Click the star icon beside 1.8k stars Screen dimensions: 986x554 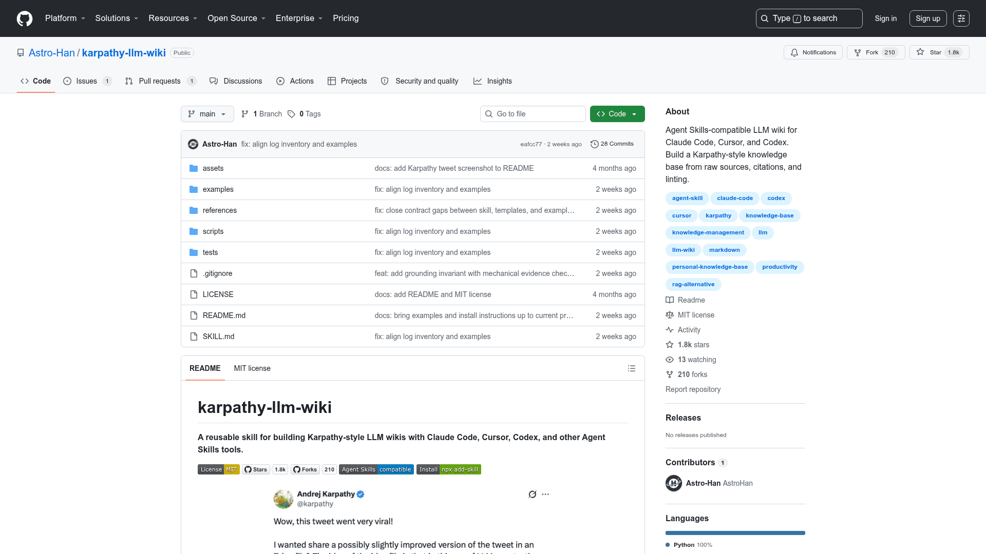[670, 345]
